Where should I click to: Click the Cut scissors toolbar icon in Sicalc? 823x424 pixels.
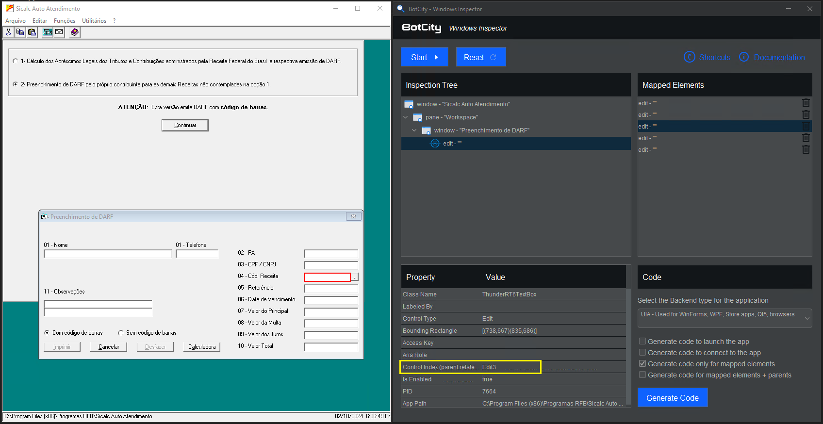(8, 32)
